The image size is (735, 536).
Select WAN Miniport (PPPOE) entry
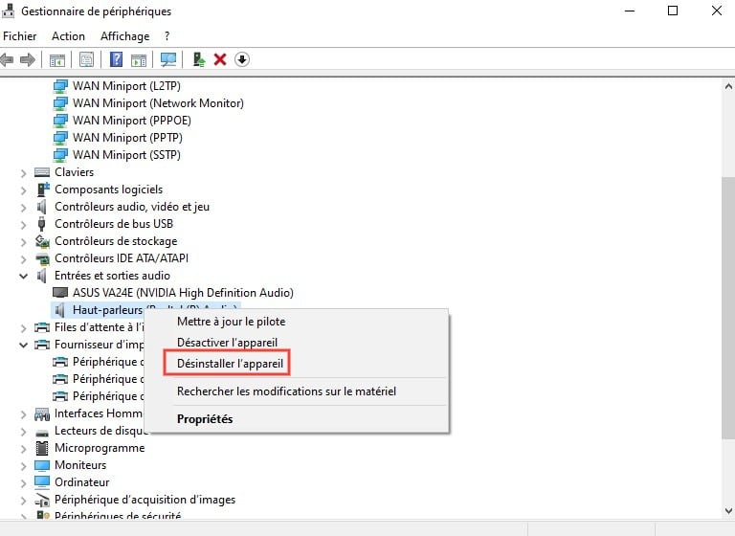click(132, 121)
